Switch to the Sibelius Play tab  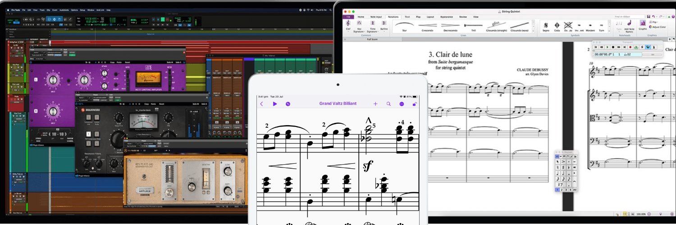coord(418,17)
